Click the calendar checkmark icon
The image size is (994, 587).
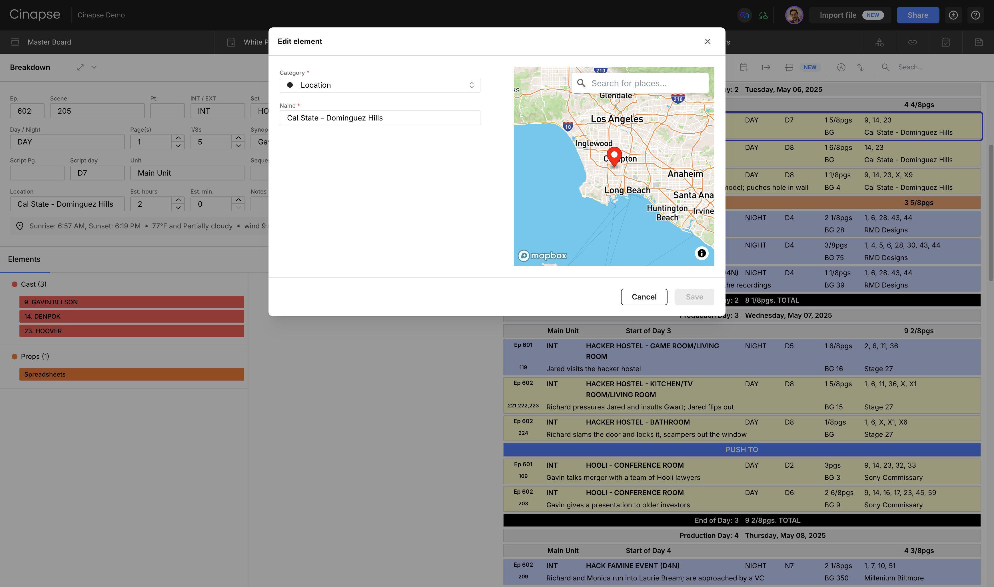[945, 42]
